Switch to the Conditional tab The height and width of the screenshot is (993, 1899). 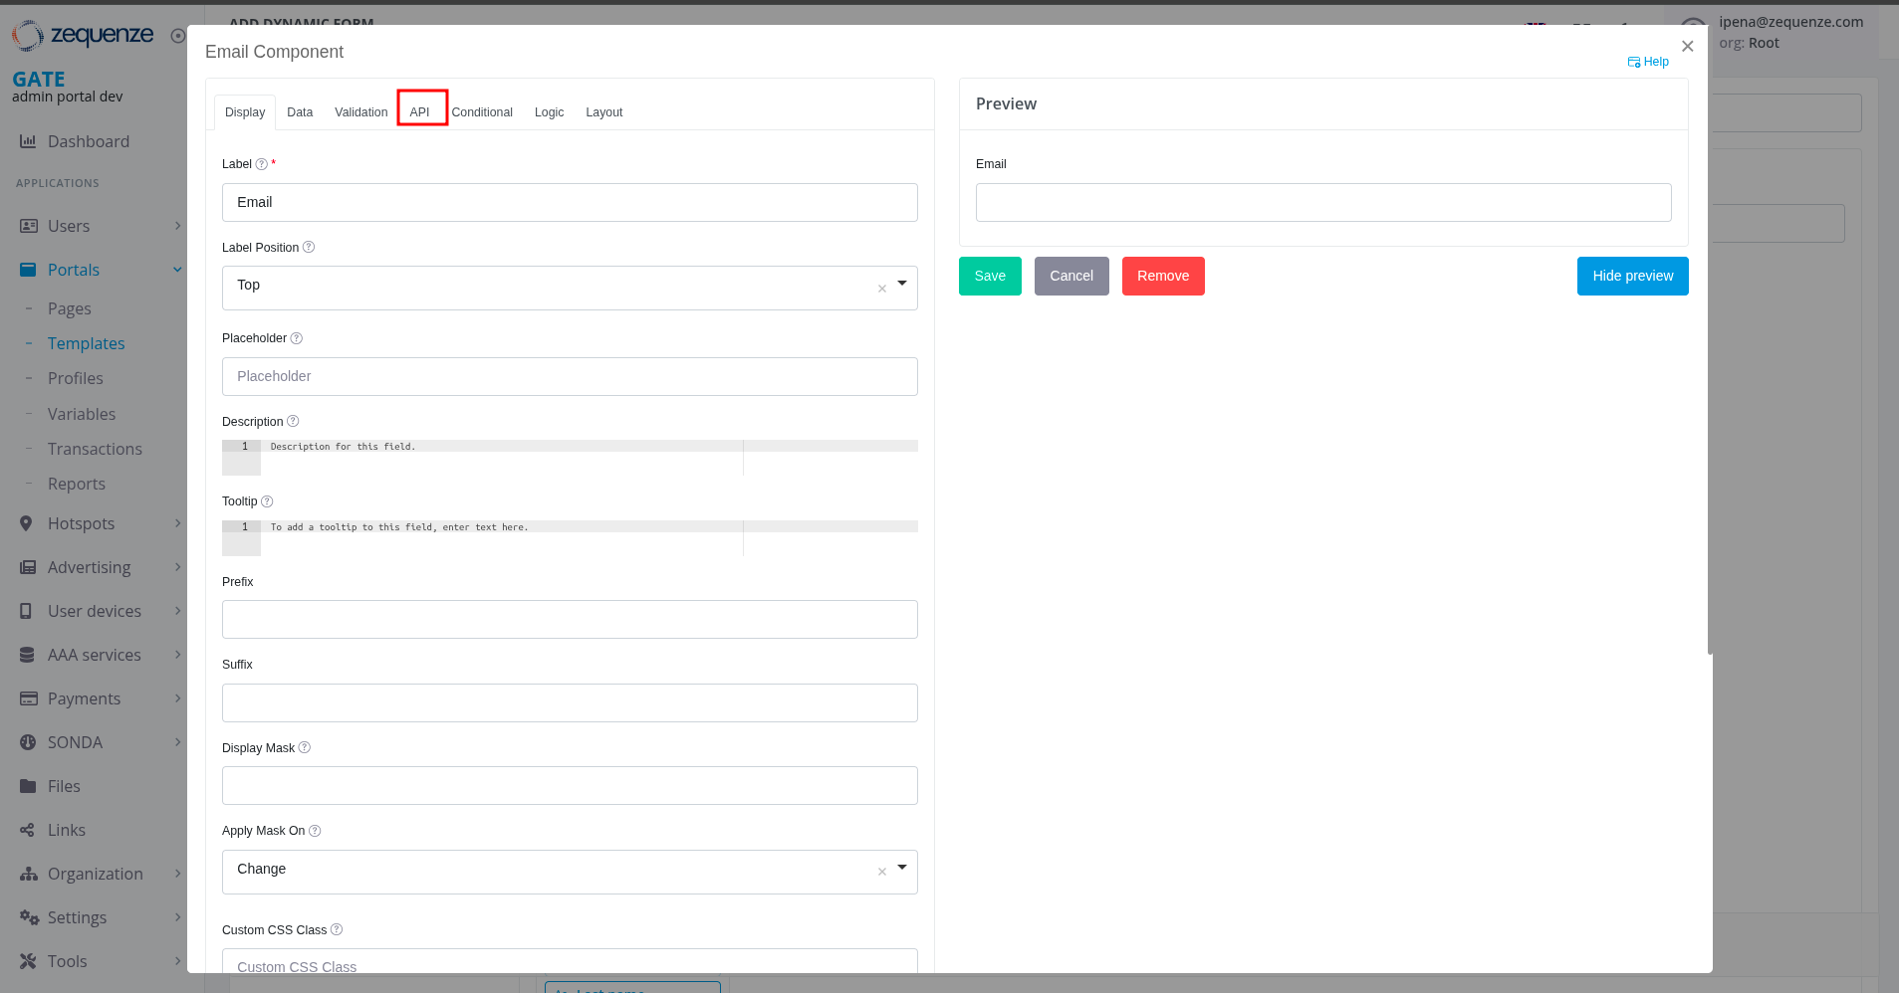pos(482,112)
